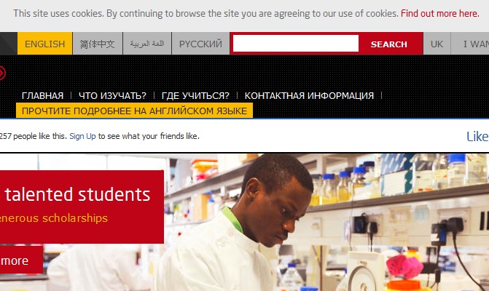This screenshot has height=291, width=489.
Task: Click the talented students red banner
Action: pos(82,207)
